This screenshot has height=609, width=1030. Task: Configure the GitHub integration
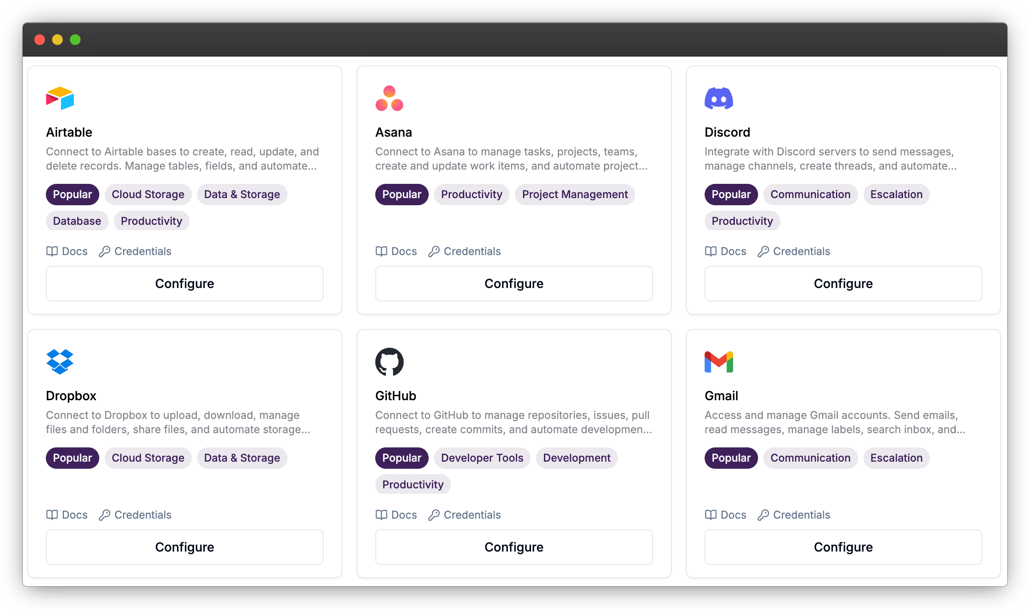point(514,547)
